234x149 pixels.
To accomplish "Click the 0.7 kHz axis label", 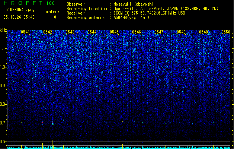I will [x=3, y=123].
